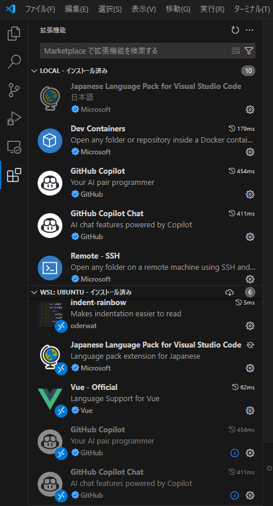Select Remote - SSH extension title

[x=95, y=256]
